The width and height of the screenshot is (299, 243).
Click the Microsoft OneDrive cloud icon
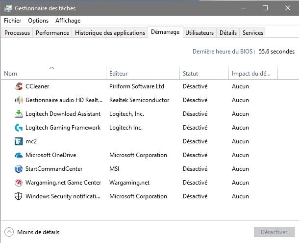(x=19, y=155)
